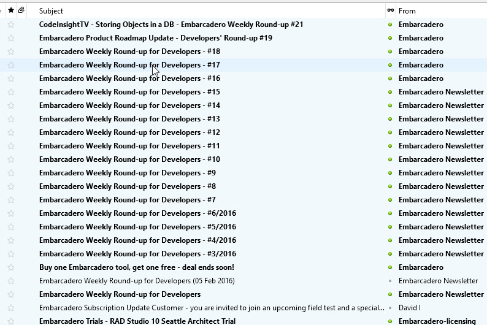
Task: Toggle read status dot for Round-up #11
Action: (x=390, y=146)
